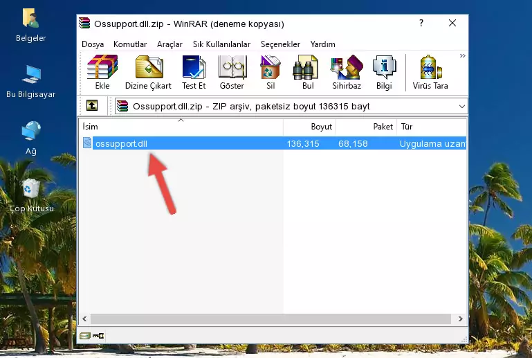Open the Komutlar menu
The width and height of the screenshot is (532, 358).
point(130,44)
